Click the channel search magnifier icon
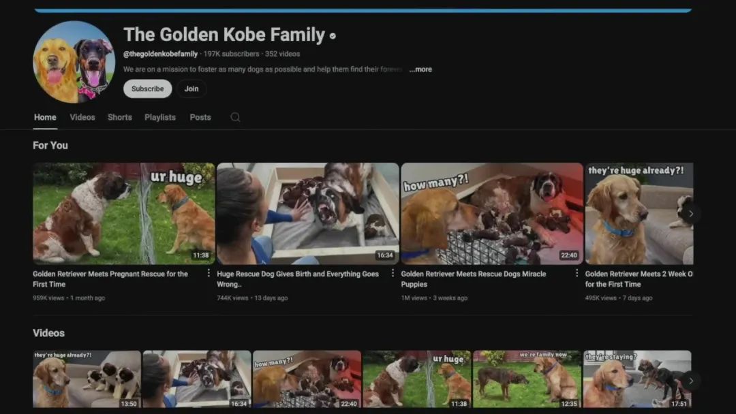Image resolution: width=736 pixels, height=414 pixels. click(x=235, y=117)
